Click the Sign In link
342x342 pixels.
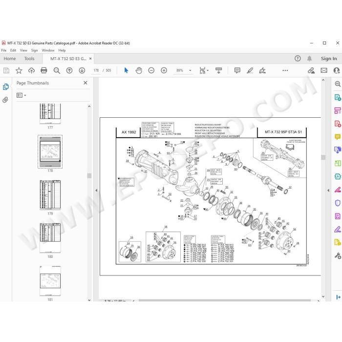[x=329, y=59]
